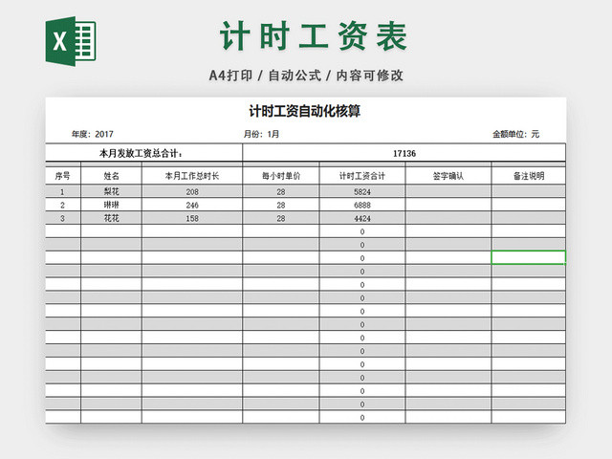Select the hourly price cell in 琳琳 row

point(281,205)
